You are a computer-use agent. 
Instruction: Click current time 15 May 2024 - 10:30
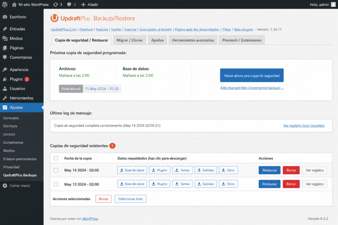[102, 89]
